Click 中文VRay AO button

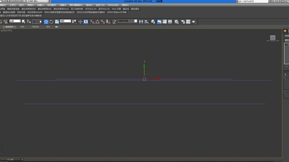click(91, 9)
